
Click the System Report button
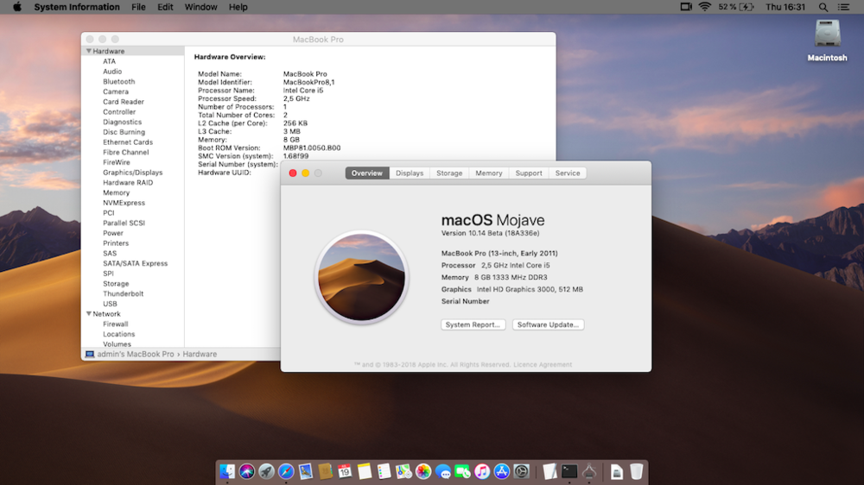coord(473,324)
